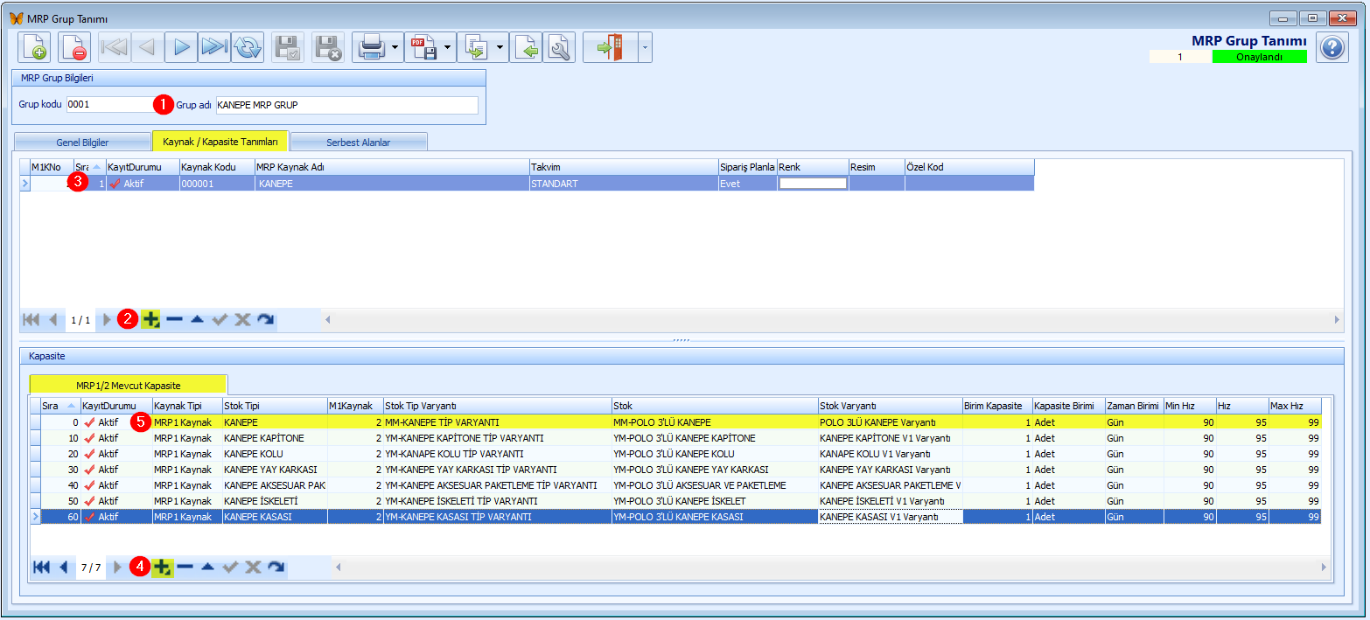Image resolution: width=1370 pixels, height=620 pixels.
Task: Click the 000001 Kaynak Kodu cell
Action: point(216,184)
